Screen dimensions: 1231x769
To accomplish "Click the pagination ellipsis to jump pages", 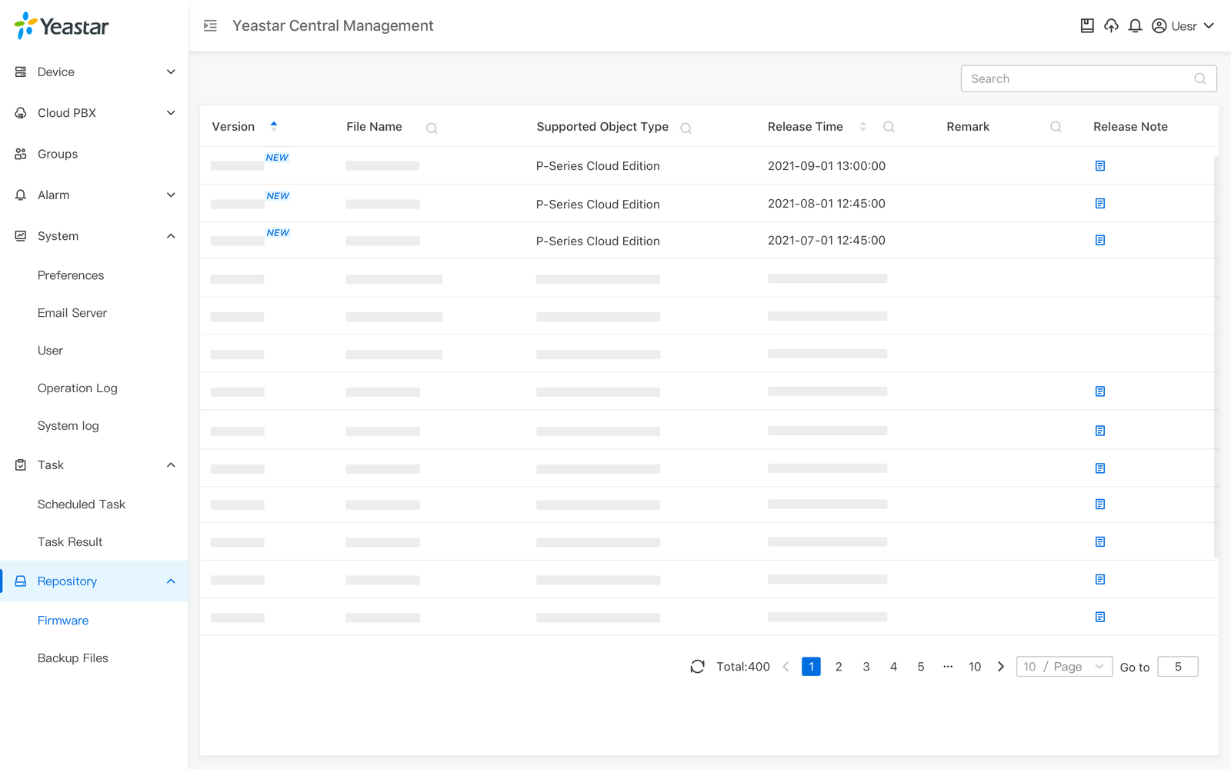I will 948,667.
